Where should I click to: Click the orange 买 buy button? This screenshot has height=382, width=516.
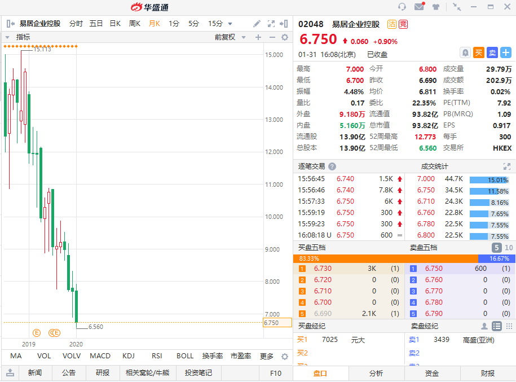coord(479,52)
